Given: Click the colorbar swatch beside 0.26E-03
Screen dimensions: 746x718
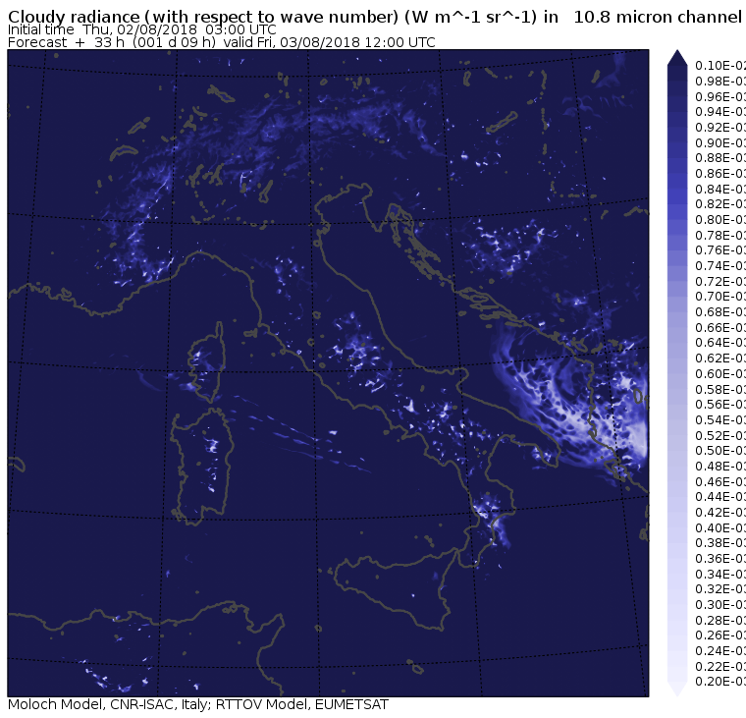Looking at the screenshot, I should 677,635.
